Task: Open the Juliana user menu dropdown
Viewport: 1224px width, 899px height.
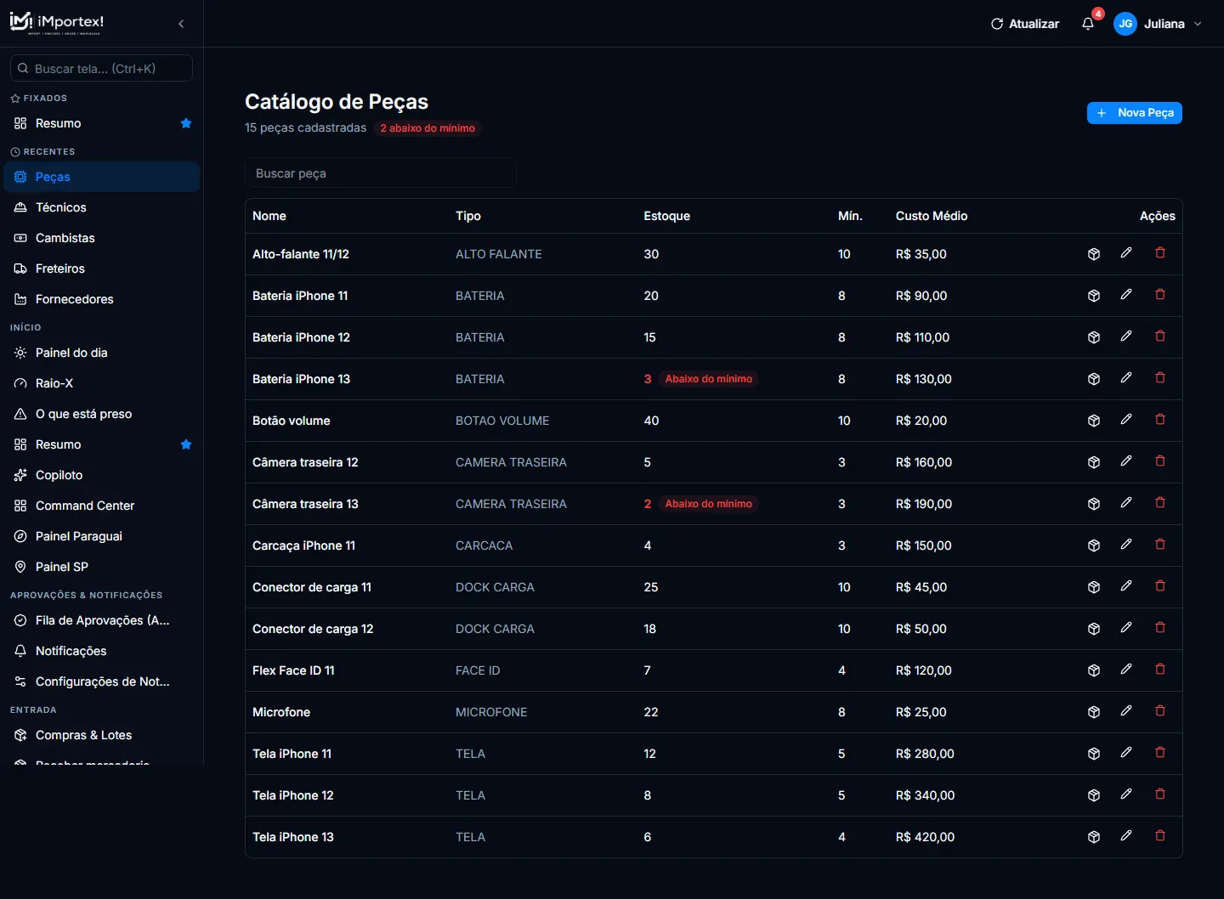Action: tap(1158, 24)
